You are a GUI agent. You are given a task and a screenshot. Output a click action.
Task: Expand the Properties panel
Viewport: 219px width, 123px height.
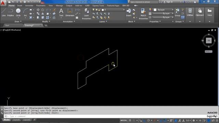pyautogui.click(x=155, y=22)
